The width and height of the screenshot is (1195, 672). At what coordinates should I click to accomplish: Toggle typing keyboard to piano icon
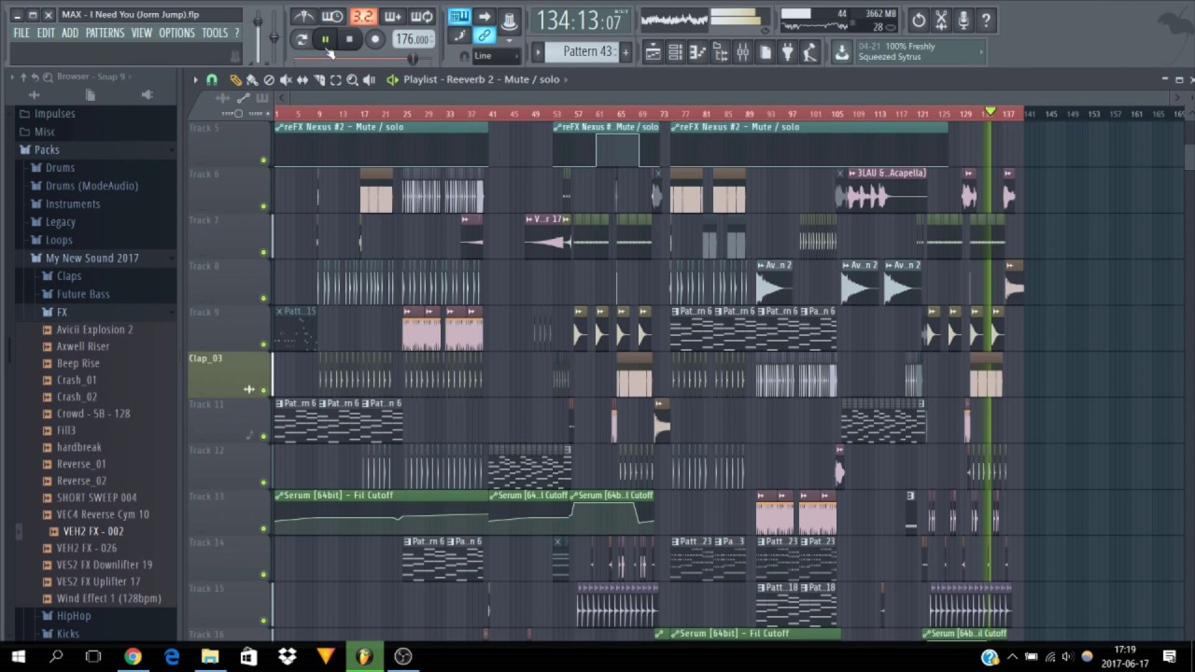pos(459,17)
